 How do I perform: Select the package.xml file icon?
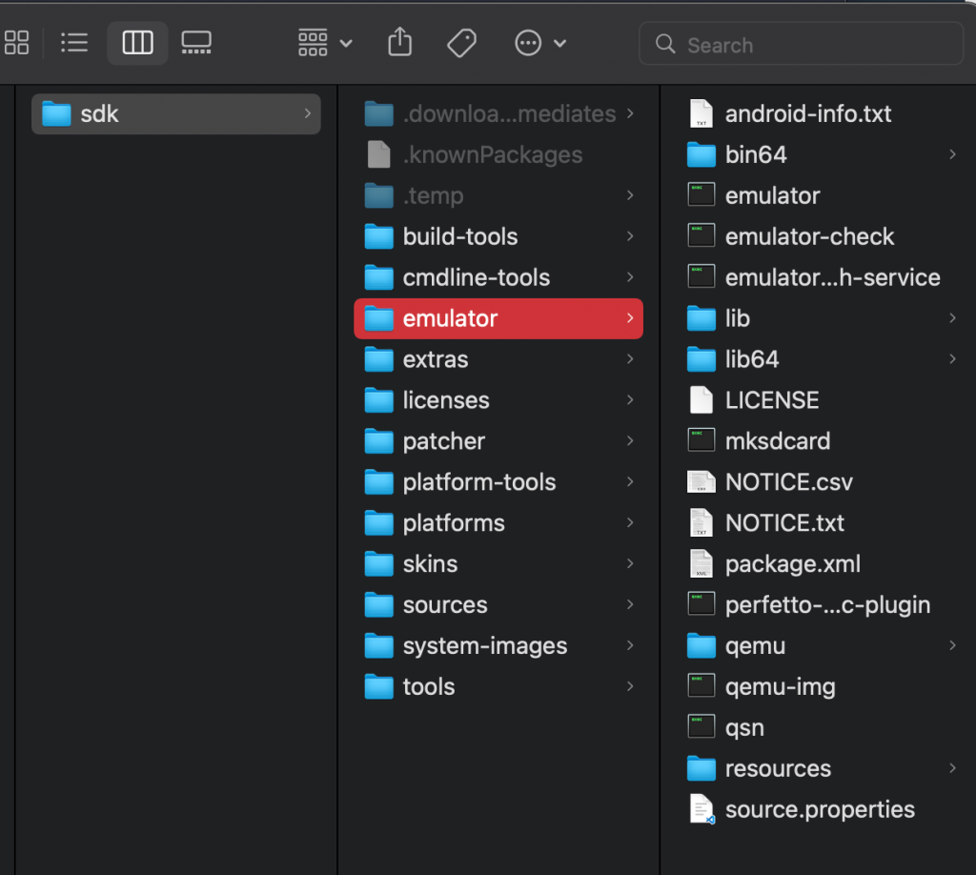point(701,564)
